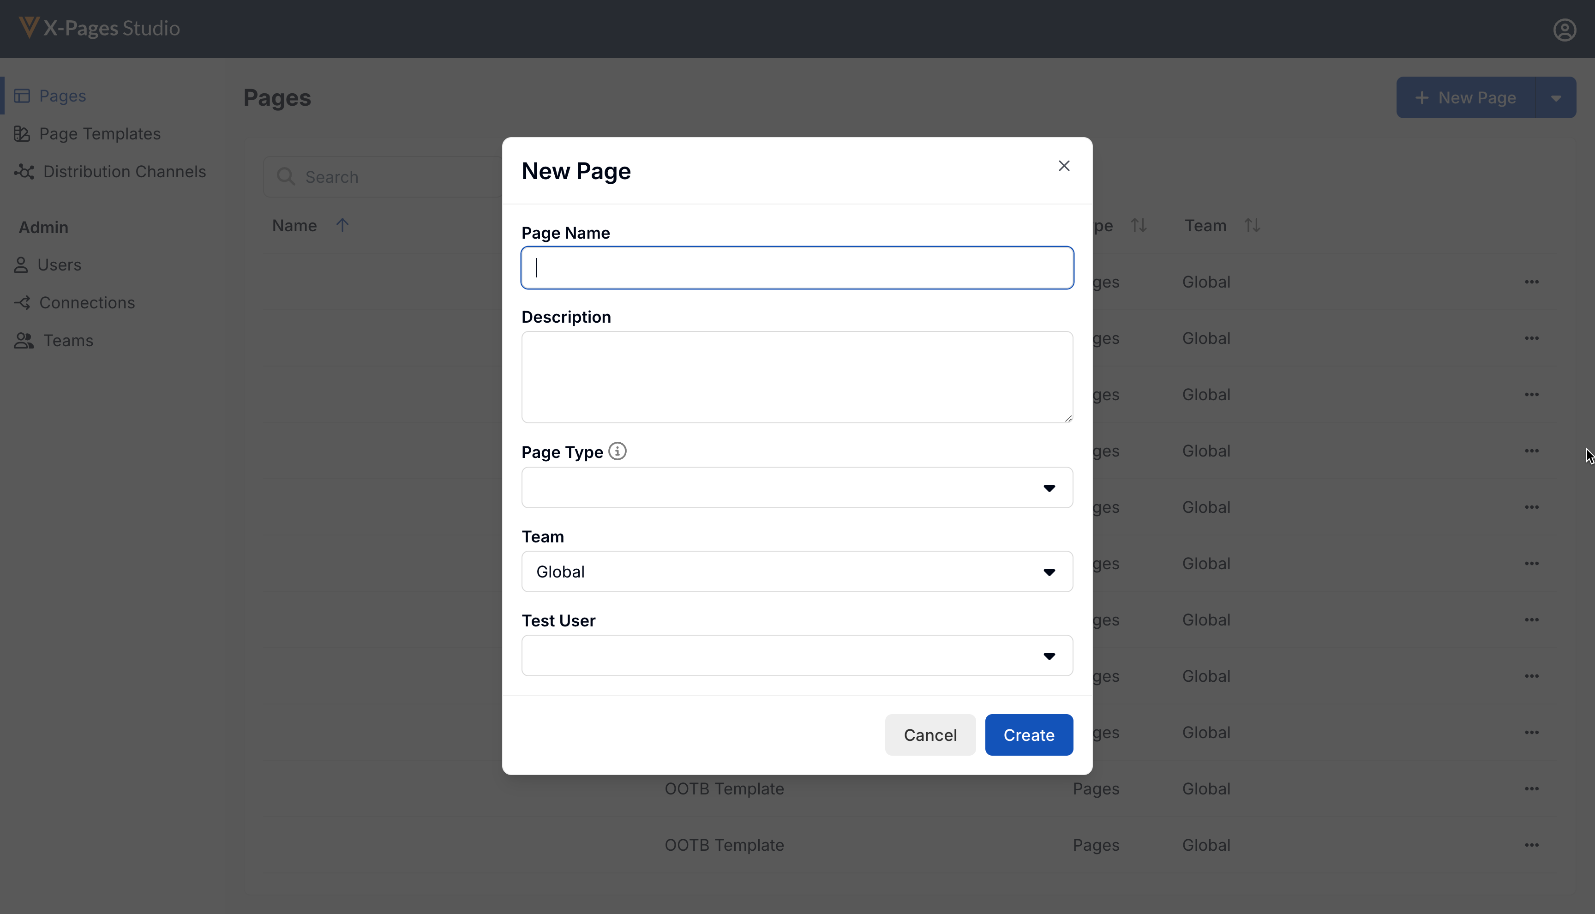The image size is (1595, 914).
Task: Open the Teams admin section
Action: click(x=68, y=340)
